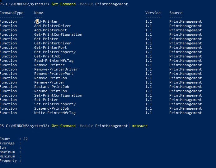Click the Get-PrintConfiguration entry in the list

58,34
